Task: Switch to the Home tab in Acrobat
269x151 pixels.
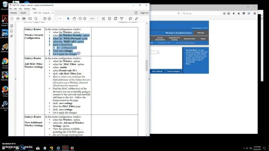Action: click(x=13, y=13)
